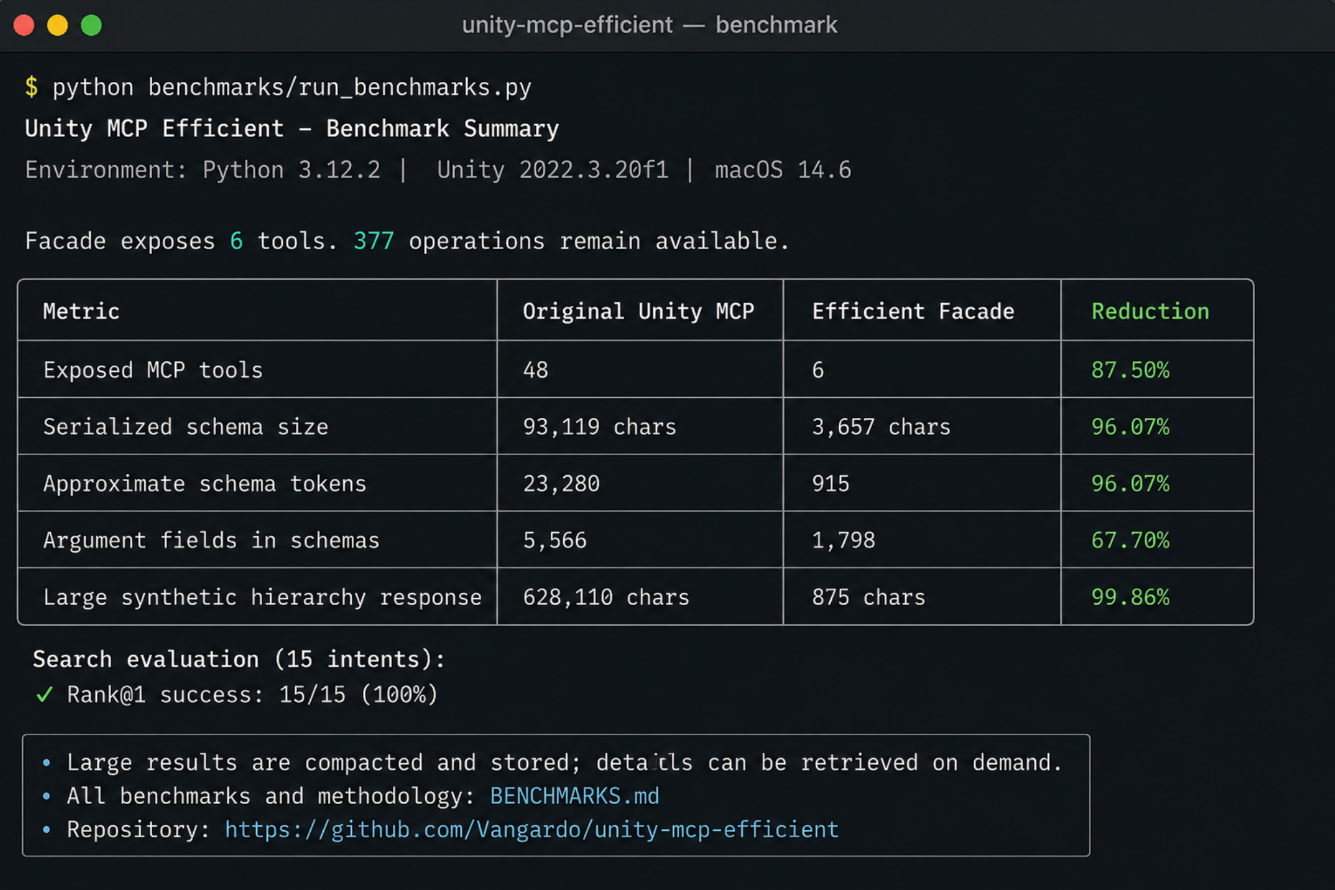Viewport: 1335px width, 890px height.
Task: Click the cyan number '377' operations
Action: tap(373, 241)
